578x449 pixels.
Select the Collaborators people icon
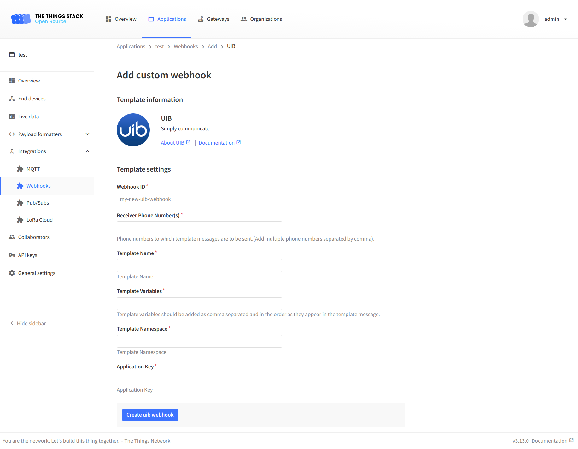click(x=12, y=237)
